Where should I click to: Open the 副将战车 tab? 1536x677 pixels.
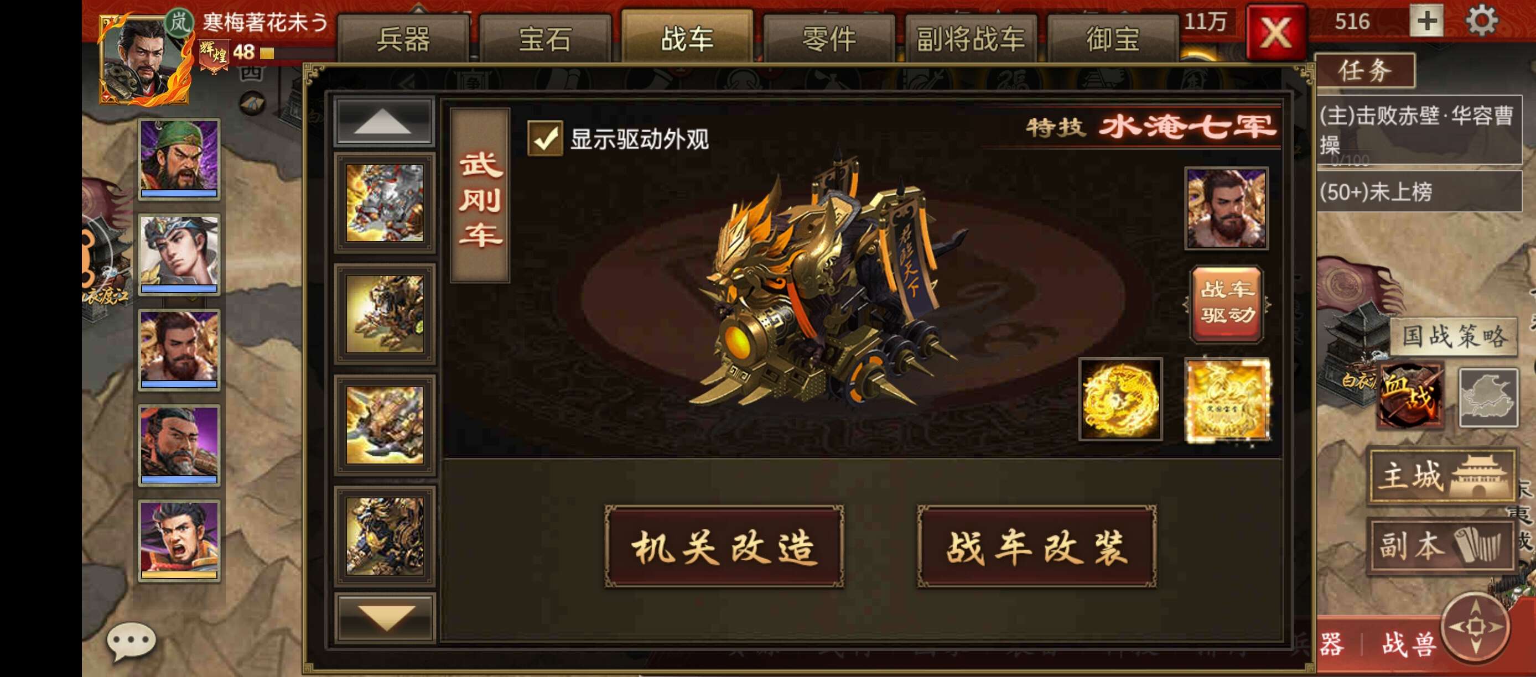point(971,39)
